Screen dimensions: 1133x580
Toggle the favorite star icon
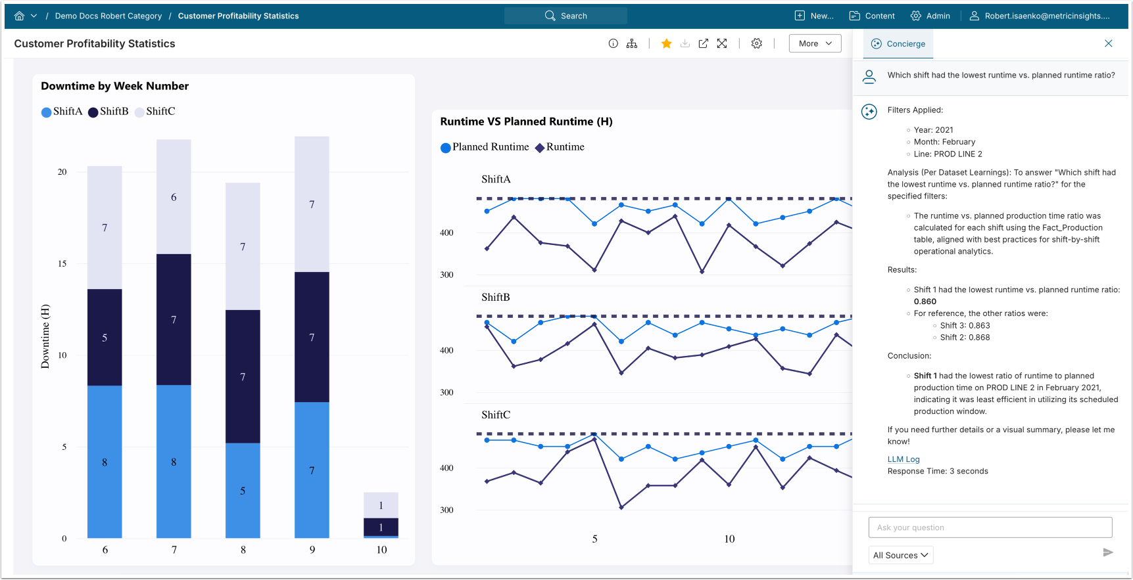point(666,43)
